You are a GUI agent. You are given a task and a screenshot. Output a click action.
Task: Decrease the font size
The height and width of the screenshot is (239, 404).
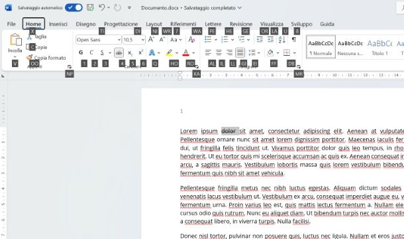click(162, 40)
